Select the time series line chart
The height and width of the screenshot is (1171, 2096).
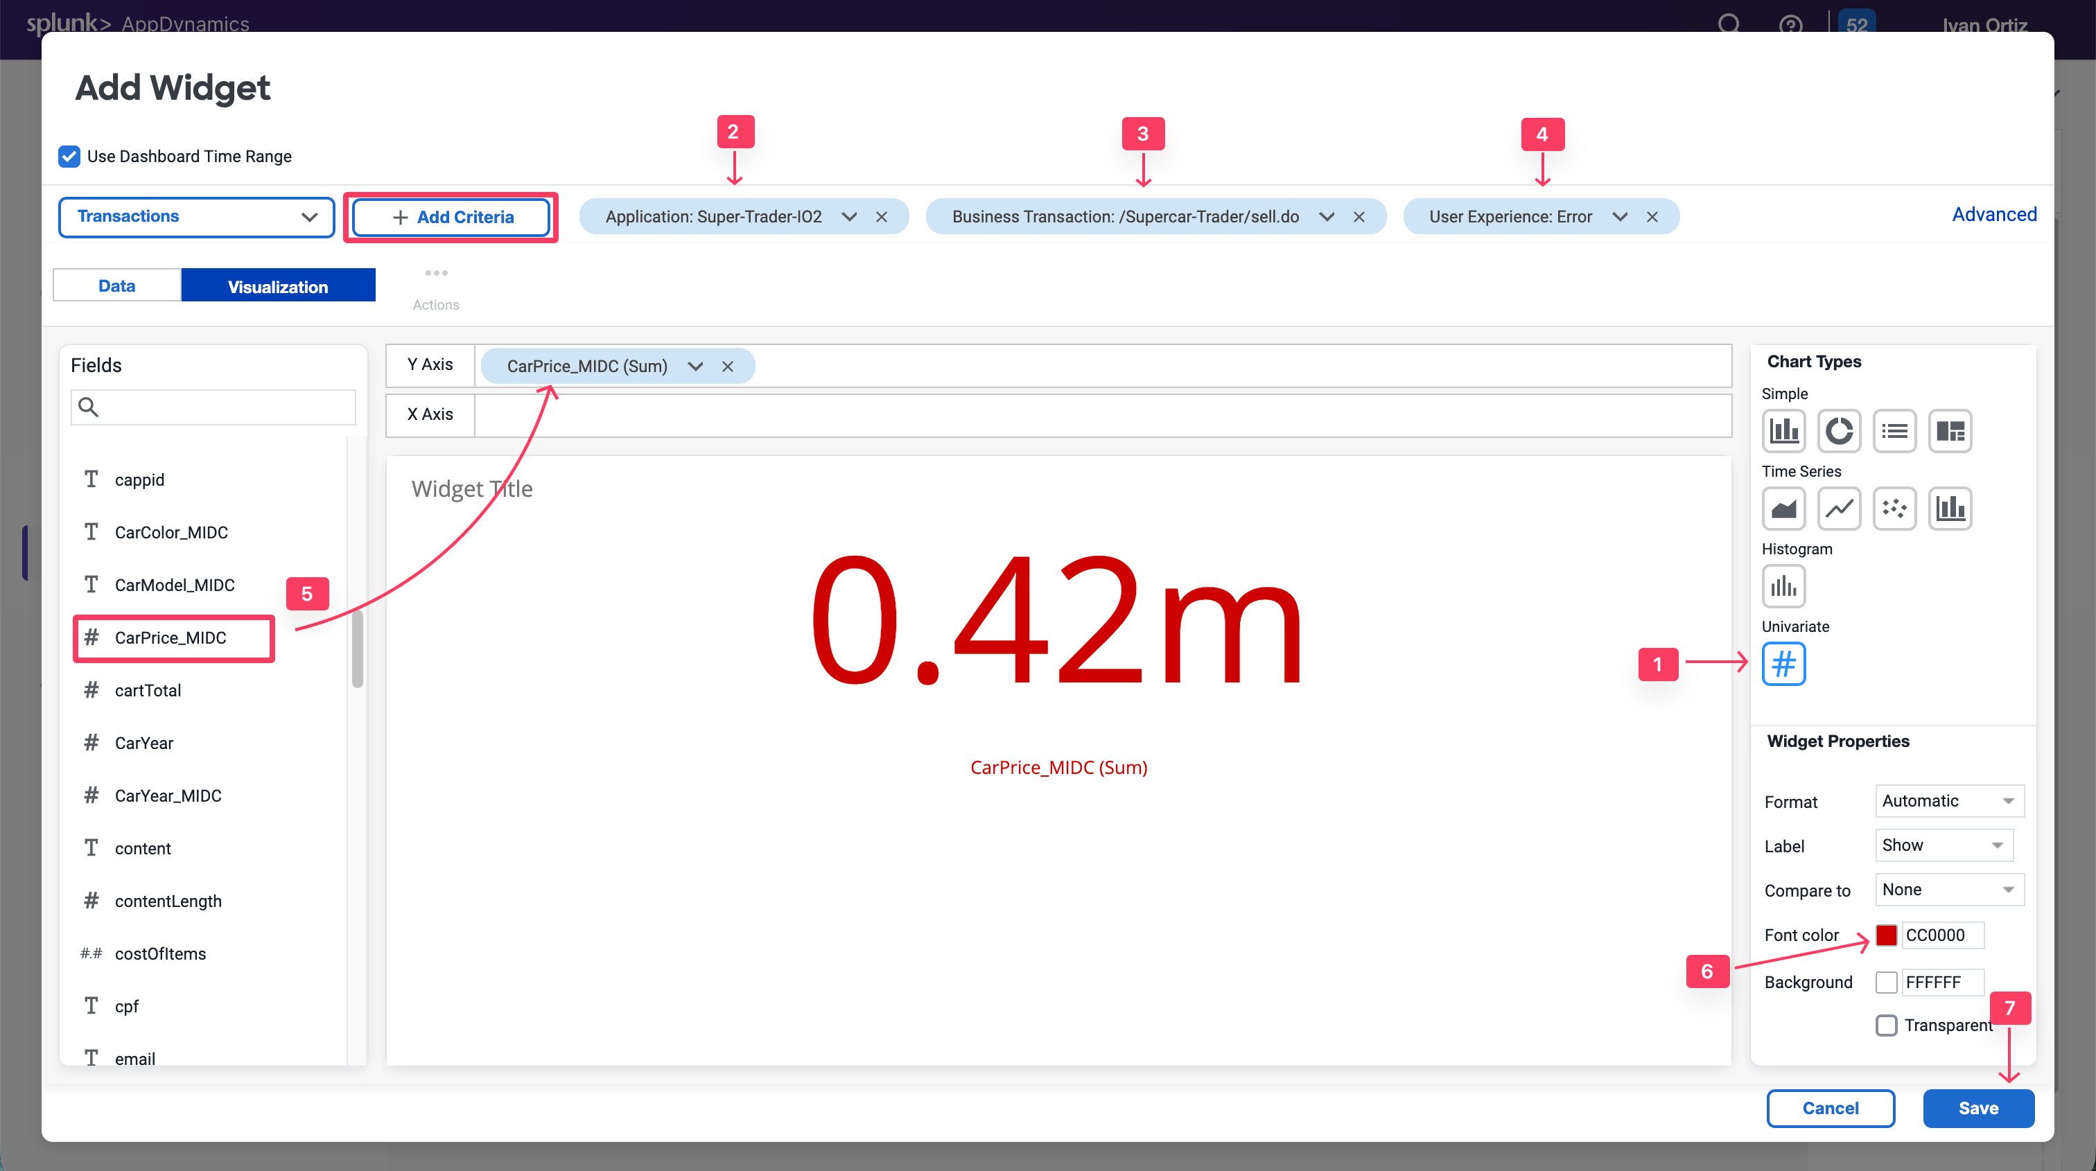1839,509
